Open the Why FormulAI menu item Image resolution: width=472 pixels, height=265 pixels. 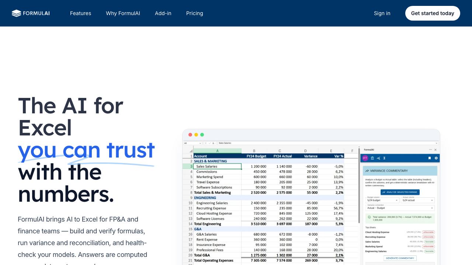(x=123, y=13)
